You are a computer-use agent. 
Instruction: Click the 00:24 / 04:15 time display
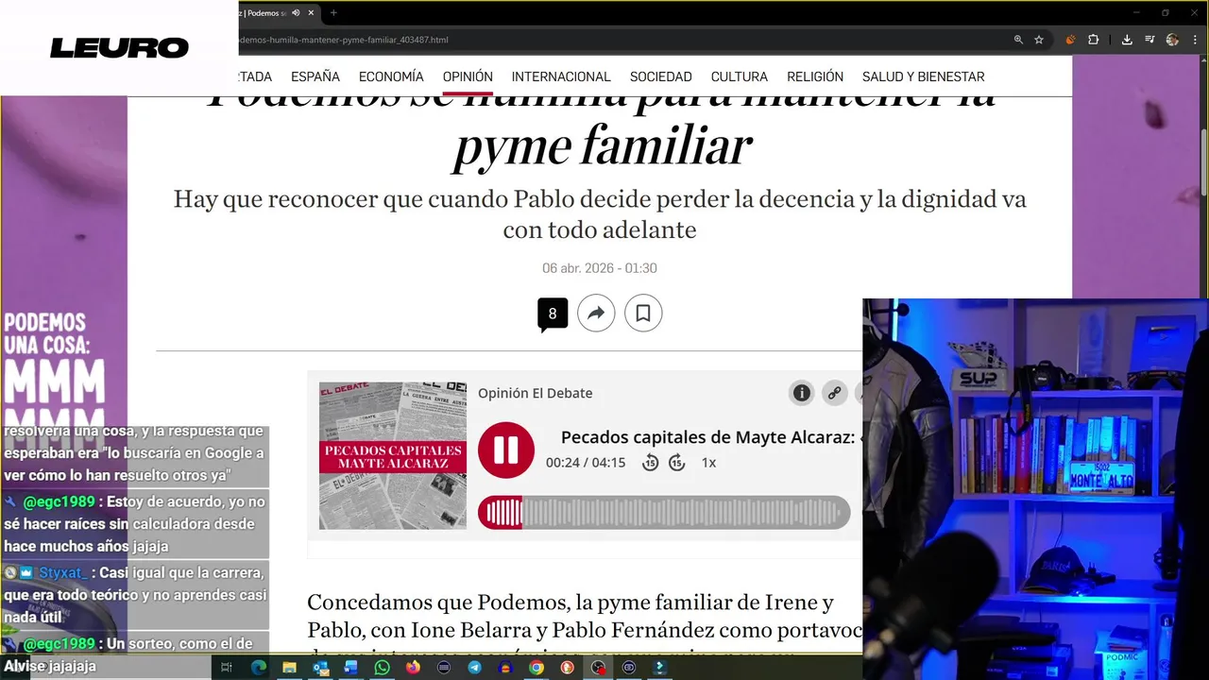pyautogui.click(x=586, y=463)
